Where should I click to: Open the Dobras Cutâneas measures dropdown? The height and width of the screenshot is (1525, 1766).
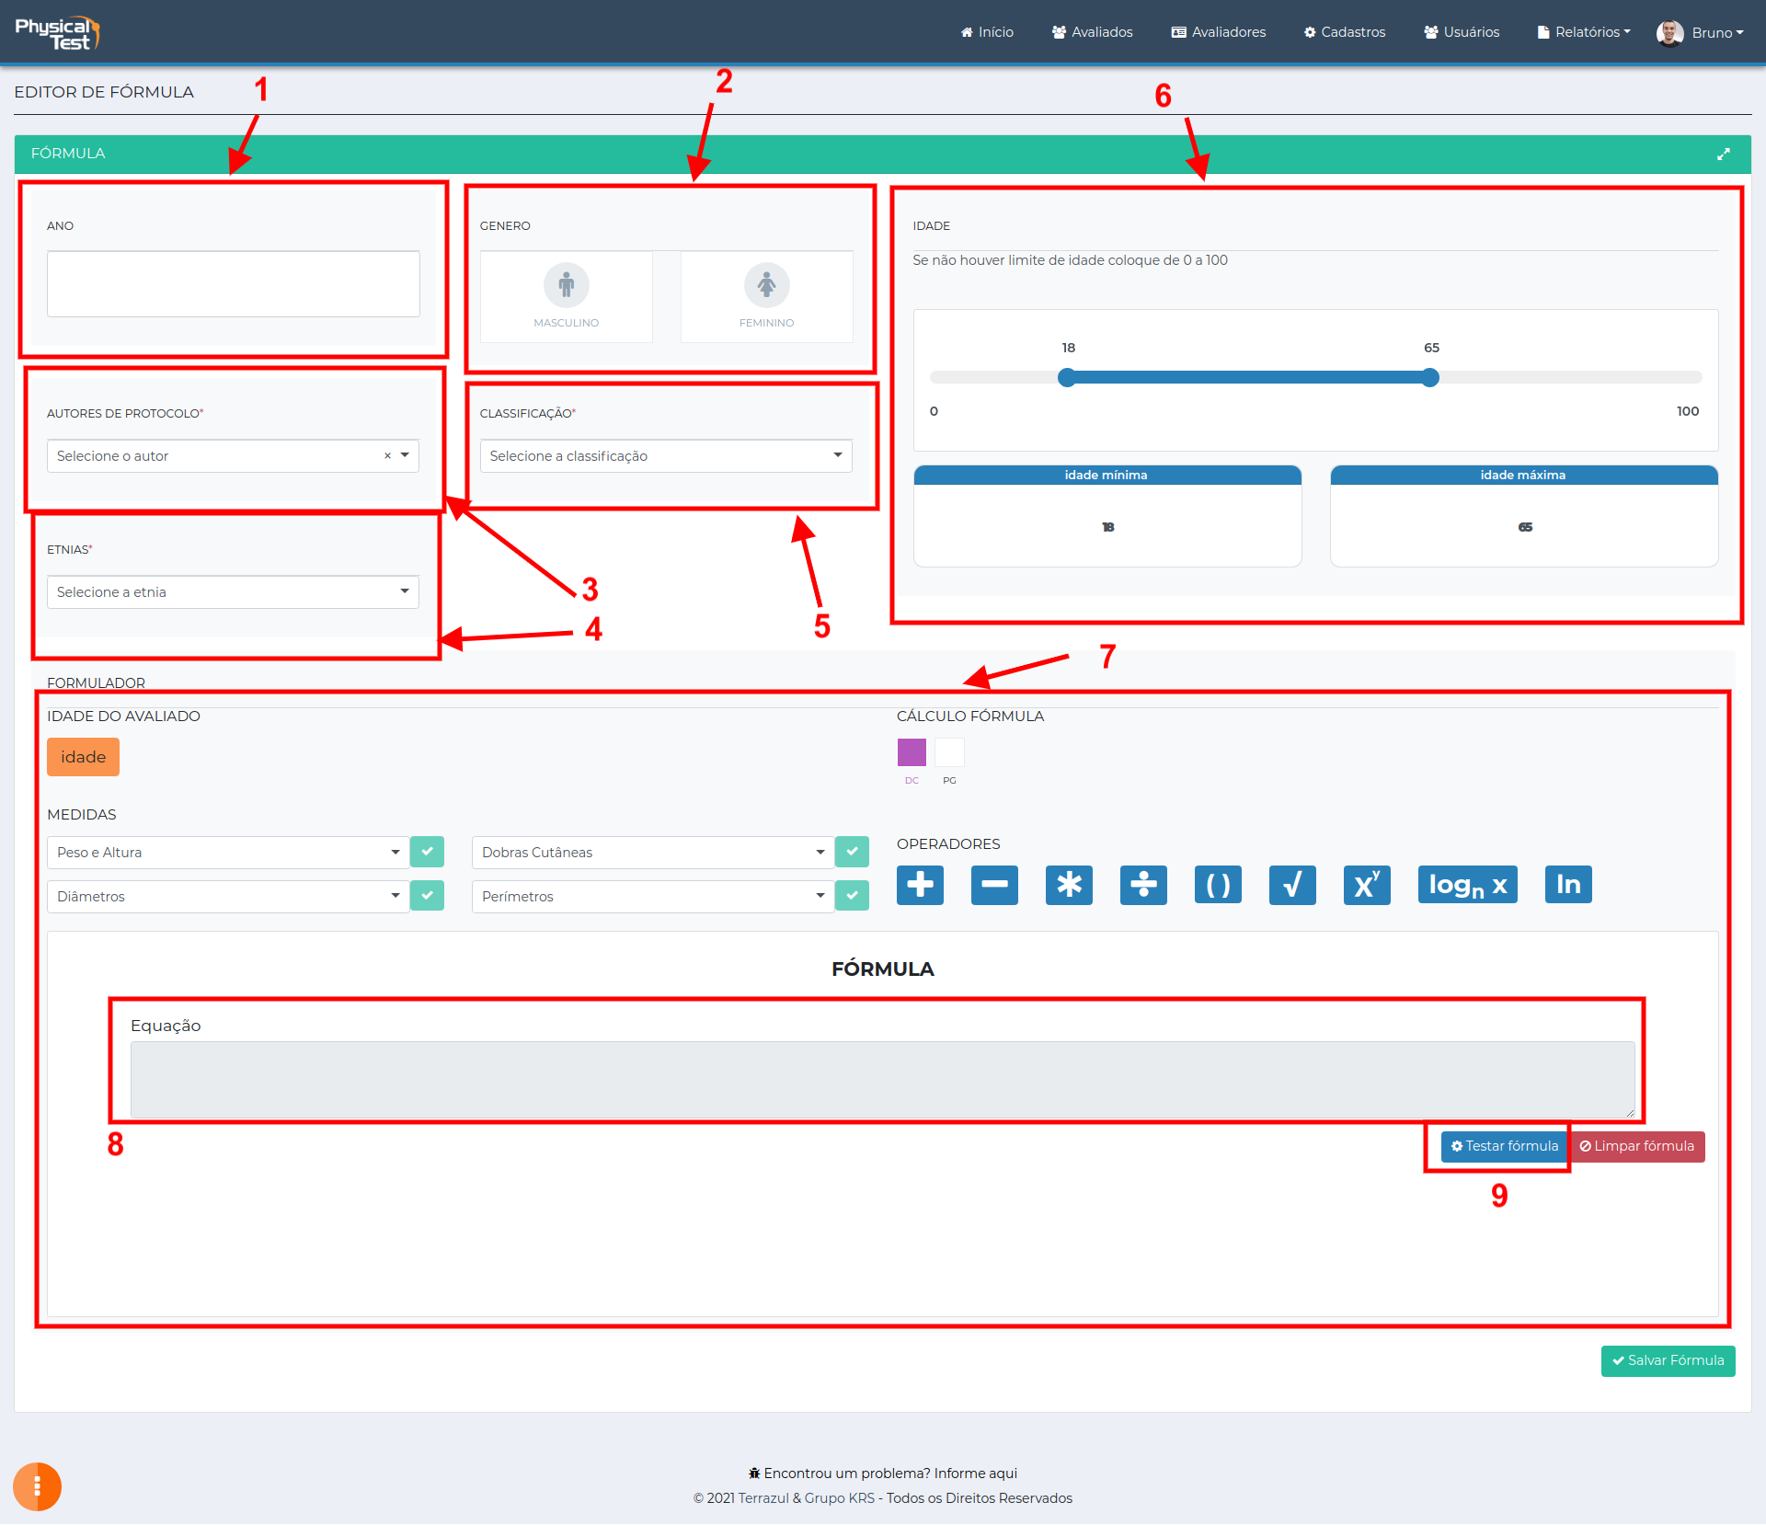tap(653, 853)
